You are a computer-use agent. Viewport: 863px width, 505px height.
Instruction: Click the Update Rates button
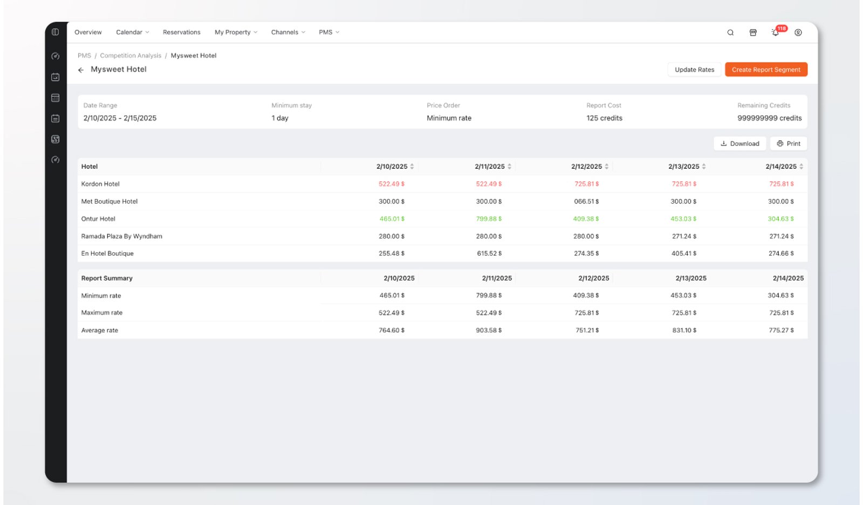coord(694,70)
